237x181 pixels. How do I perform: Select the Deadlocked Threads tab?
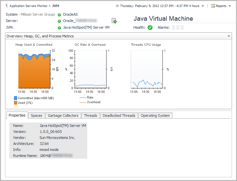pos(119,116)
